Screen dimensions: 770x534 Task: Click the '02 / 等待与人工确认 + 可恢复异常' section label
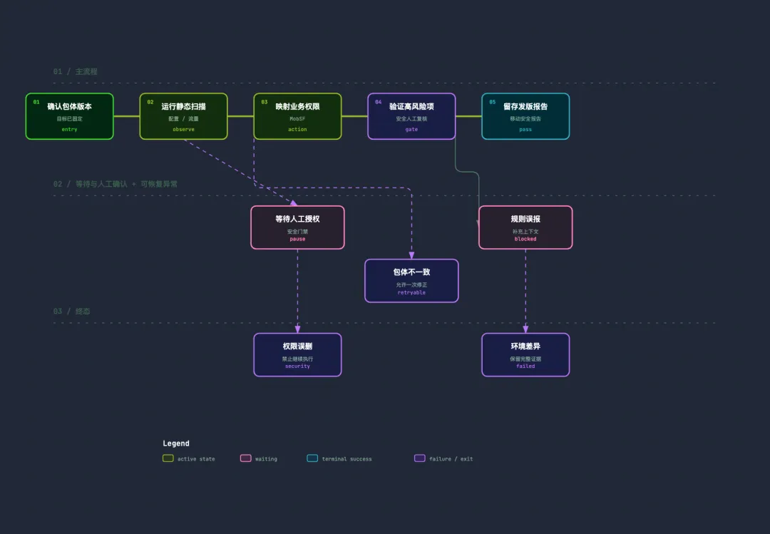click(x=115, y=184)
